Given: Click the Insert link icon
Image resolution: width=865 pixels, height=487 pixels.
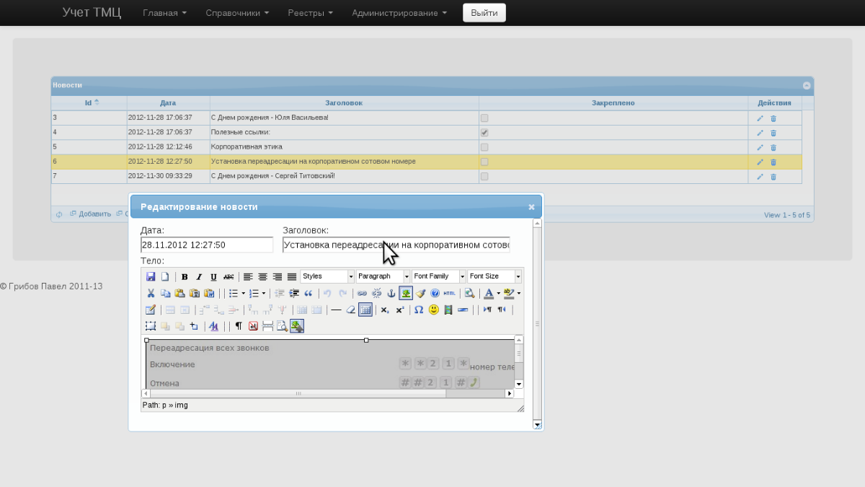Looking at the screenshot, I should [x=362, y=294].
